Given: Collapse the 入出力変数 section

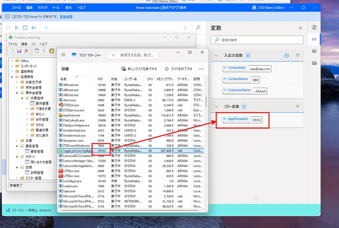Looking at the screenshot, I should (x=217, y=56).
